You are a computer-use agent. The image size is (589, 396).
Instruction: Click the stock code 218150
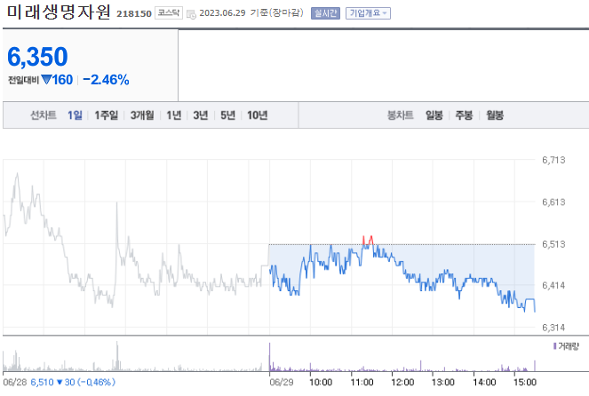pyautogui.click(x=134, y=14)
